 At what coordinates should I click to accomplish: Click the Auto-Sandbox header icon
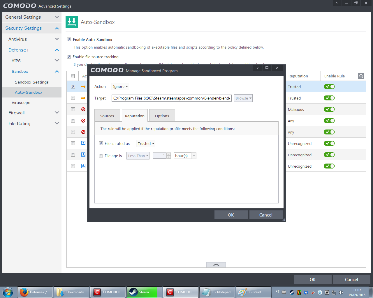72,22
